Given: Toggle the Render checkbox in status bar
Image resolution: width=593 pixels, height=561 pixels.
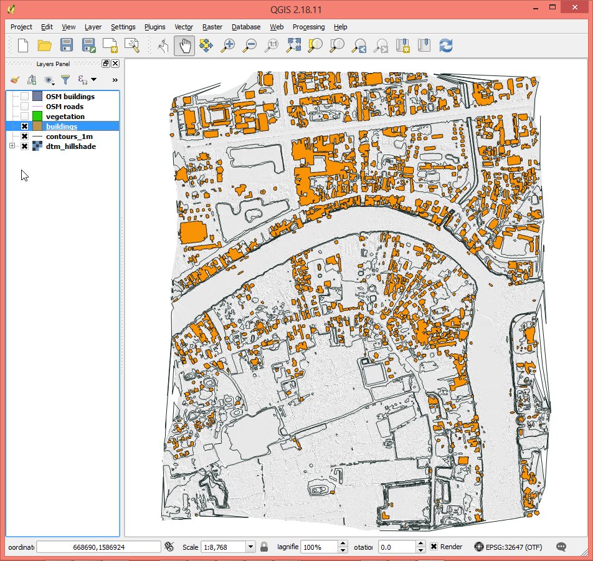Looking at the screenshot, I should (434, 547).
